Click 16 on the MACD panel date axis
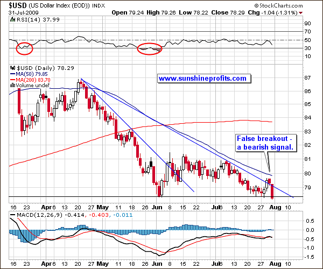 pos(13,264)
